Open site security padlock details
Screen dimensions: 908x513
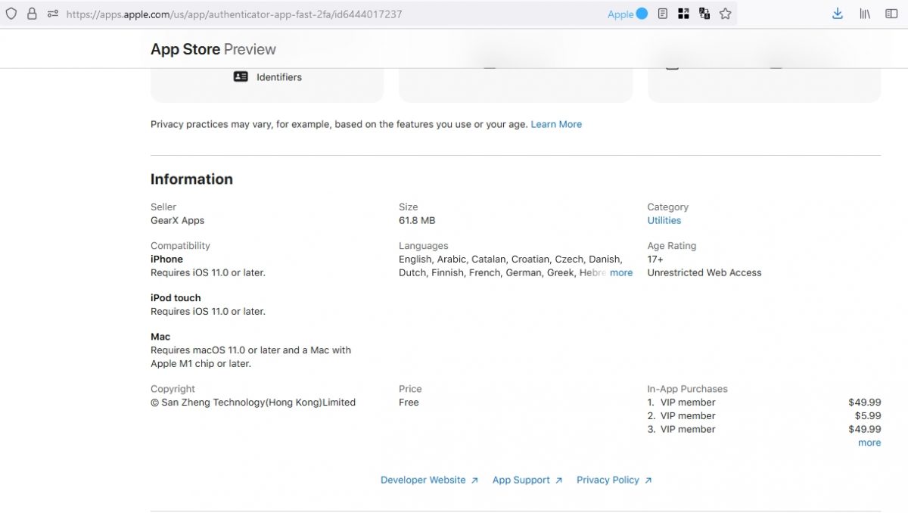(30, 14)
